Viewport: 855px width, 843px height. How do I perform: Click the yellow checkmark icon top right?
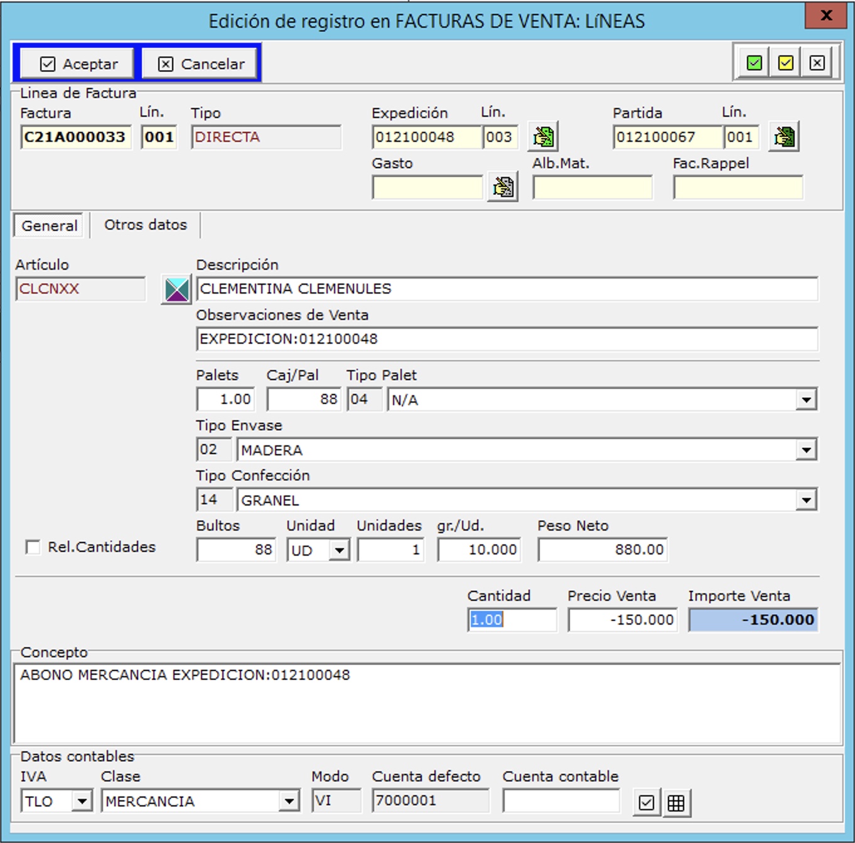point(785,63)
